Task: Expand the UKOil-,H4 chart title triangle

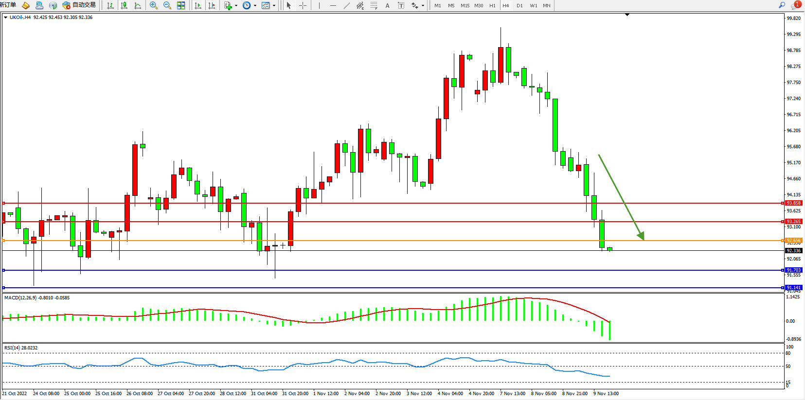Action: (x=5, y=17)
